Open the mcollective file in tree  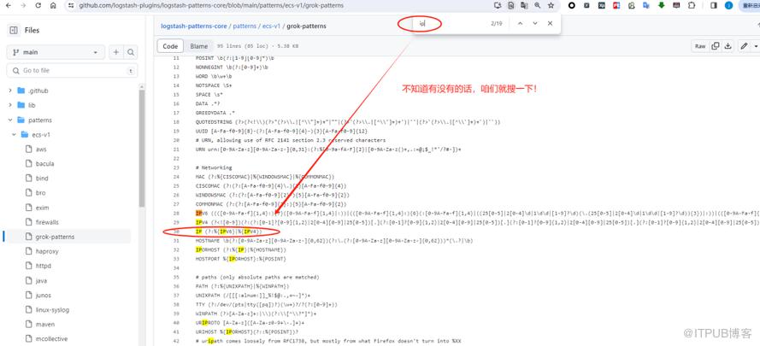(x=51, y=338)
